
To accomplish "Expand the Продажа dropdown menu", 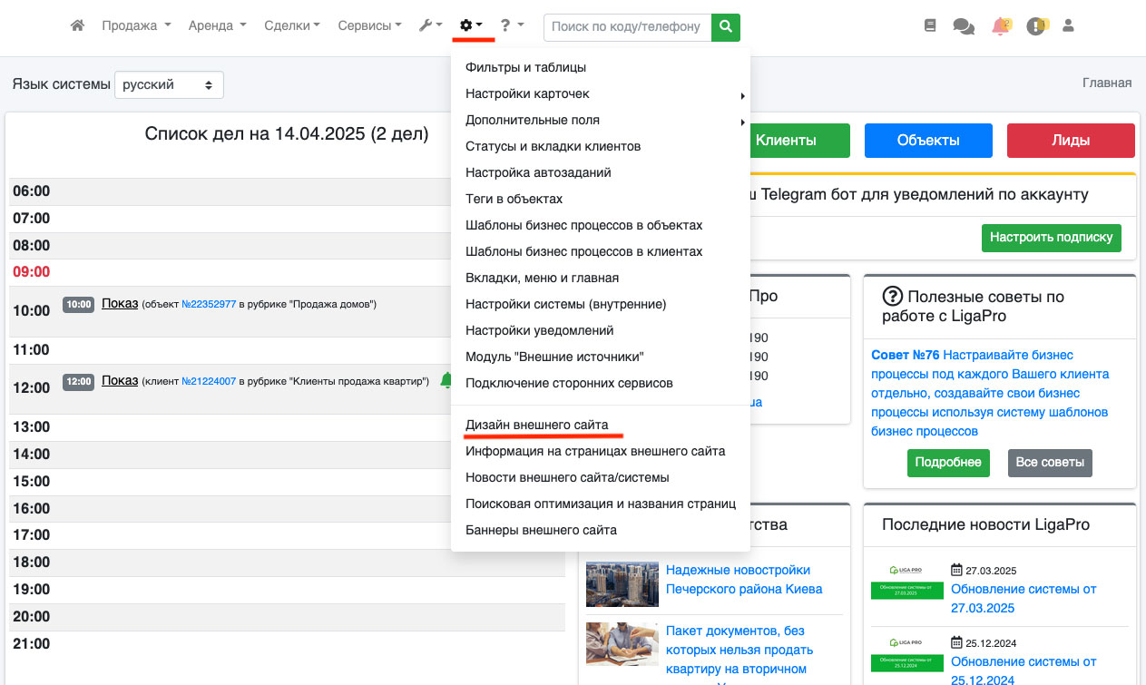I will [136, 26].
